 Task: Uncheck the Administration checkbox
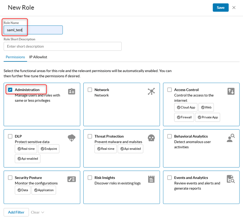click(x=10, y=90)
